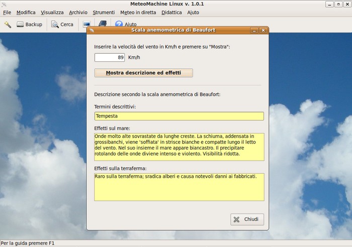Click the MeteoMachine window menu icon
Image resolution: width=352 pixels, height=247 pixels.
[4, 4]
